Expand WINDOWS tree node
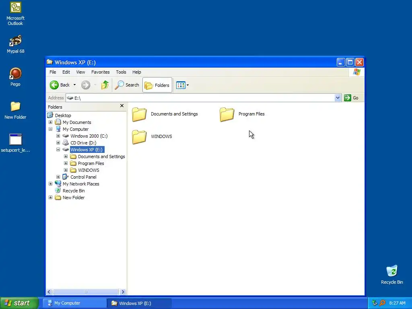Screen dimensions: 412x309 pos(66,170)
